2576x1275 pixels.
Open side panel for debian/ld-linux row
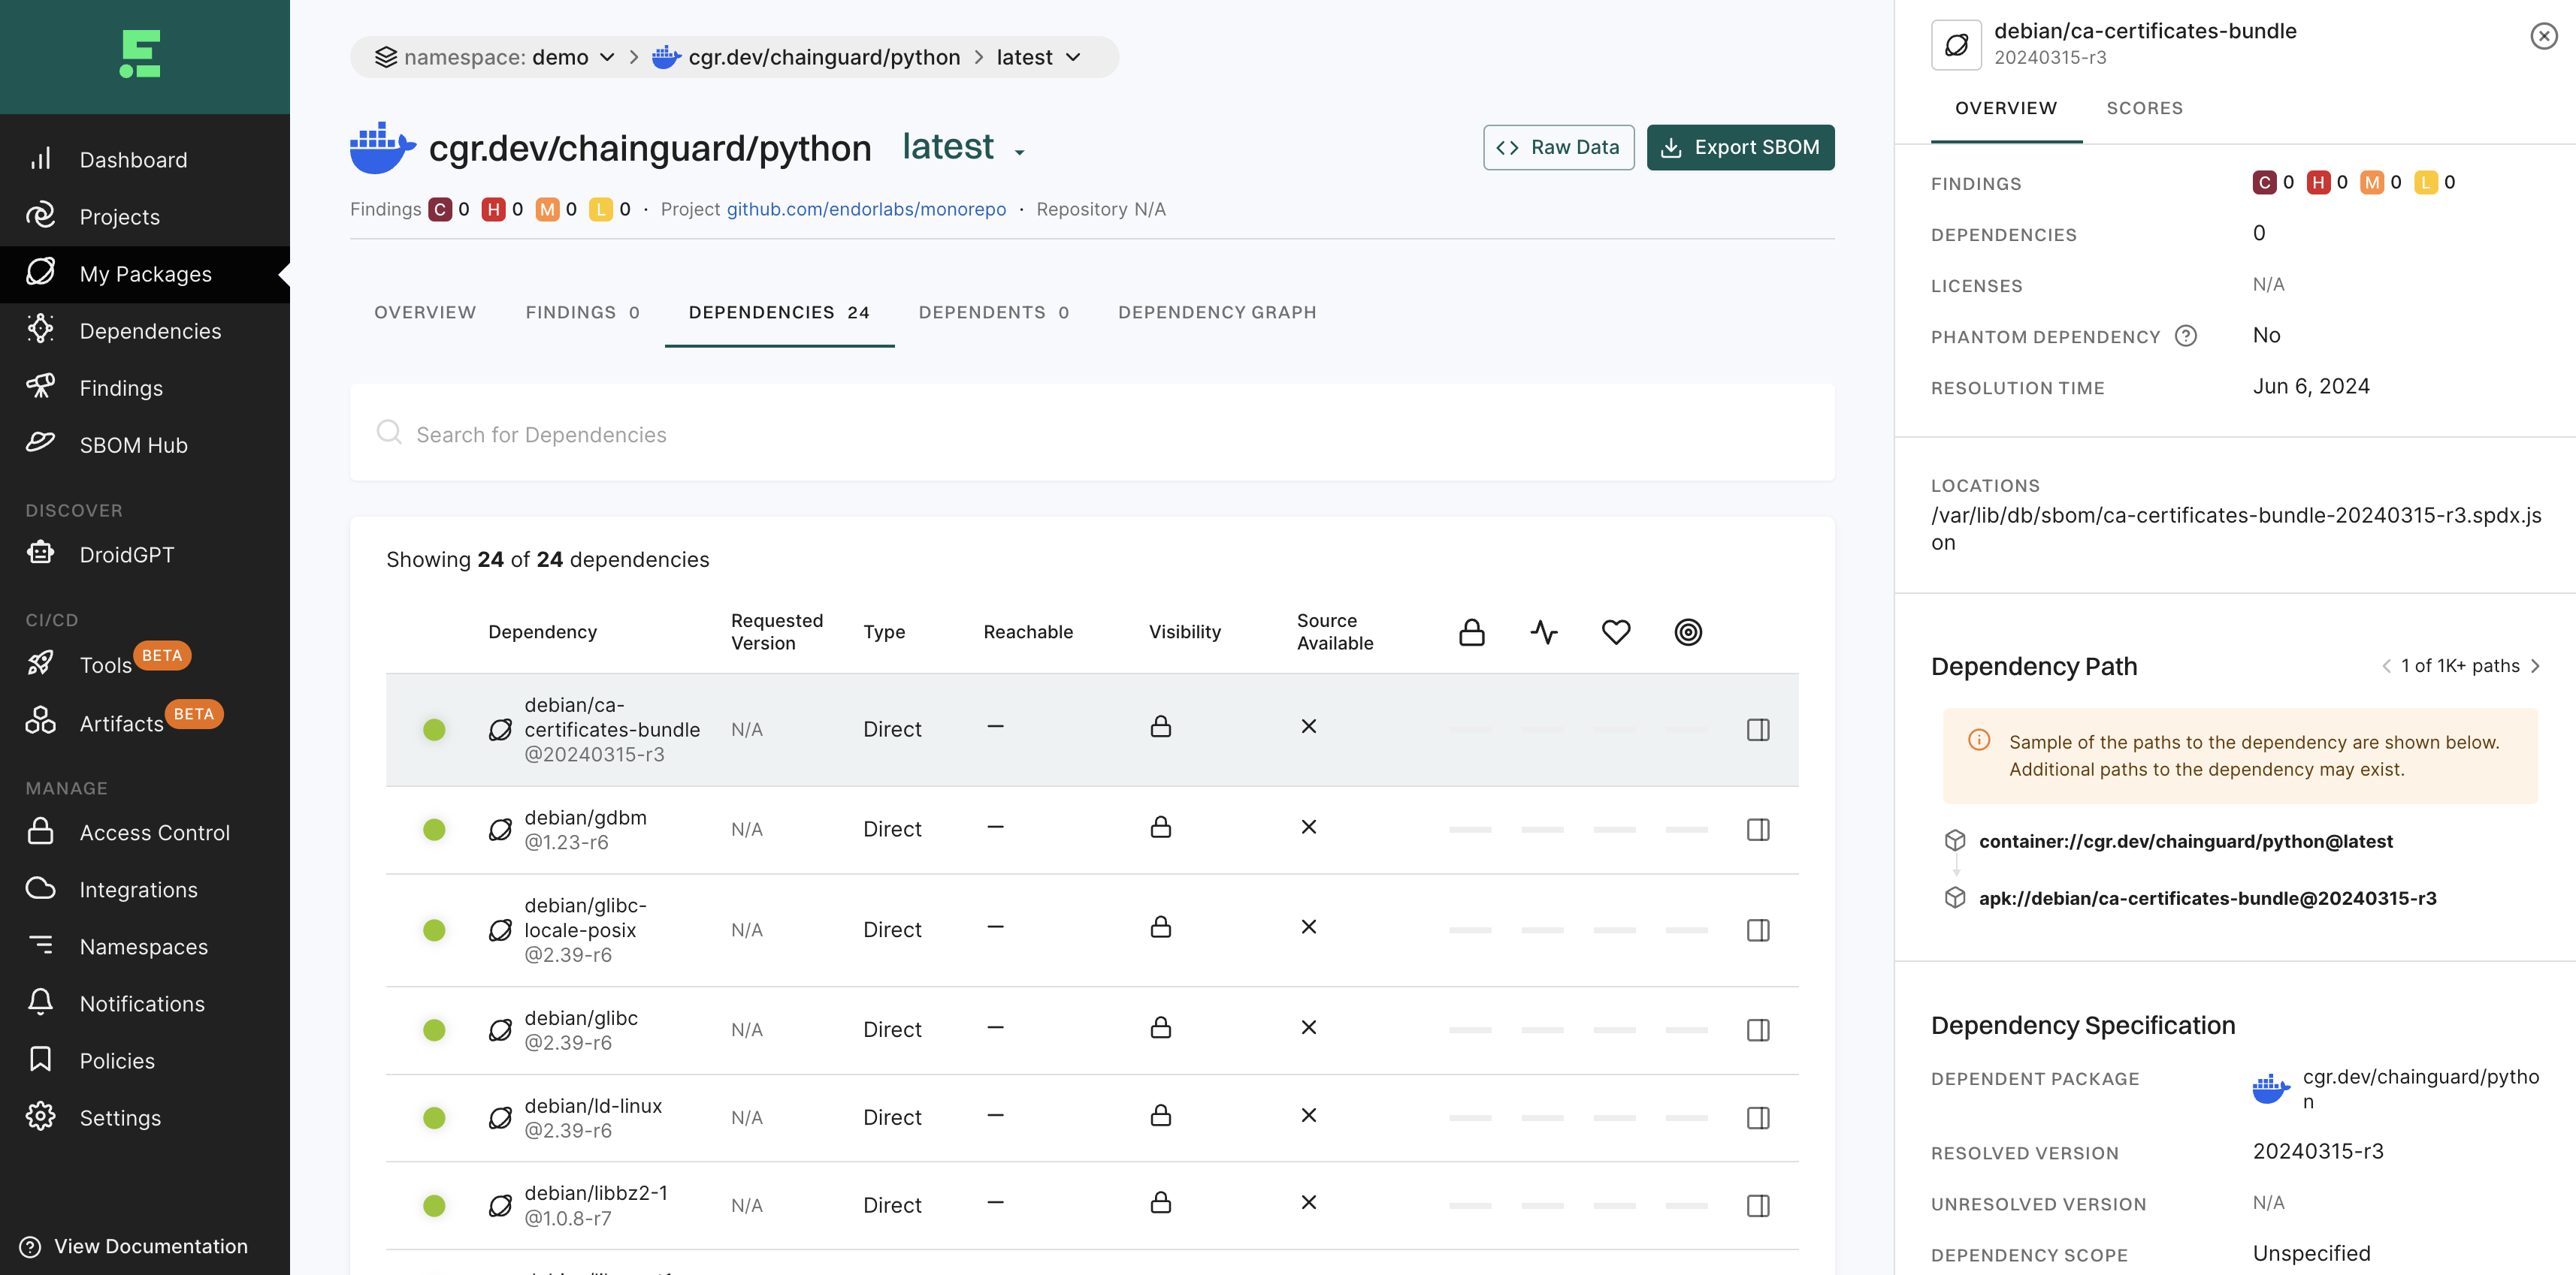(x=1758, y=1117)
